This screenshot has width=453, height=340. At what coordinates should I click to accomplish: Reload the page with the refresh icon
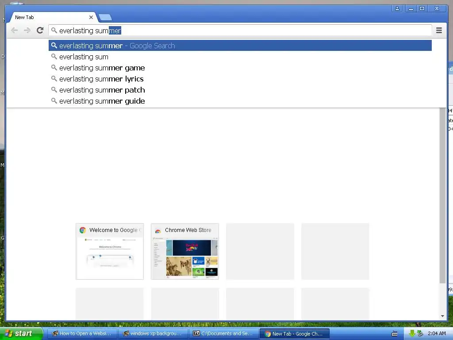click(40, 30)
